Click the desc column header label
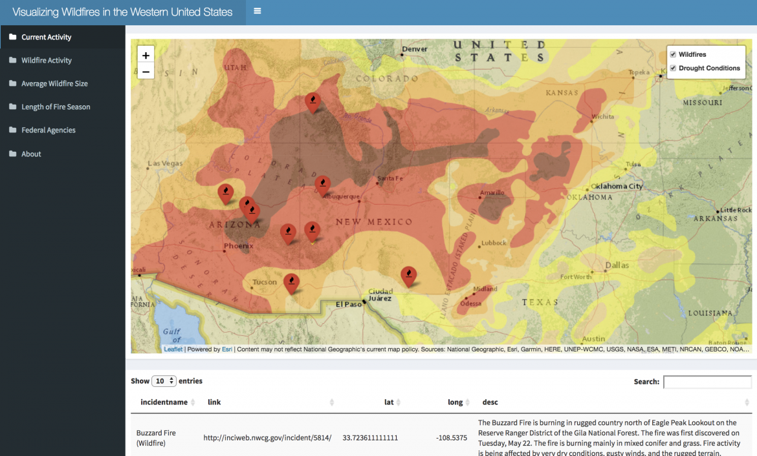 click(490, 402)
